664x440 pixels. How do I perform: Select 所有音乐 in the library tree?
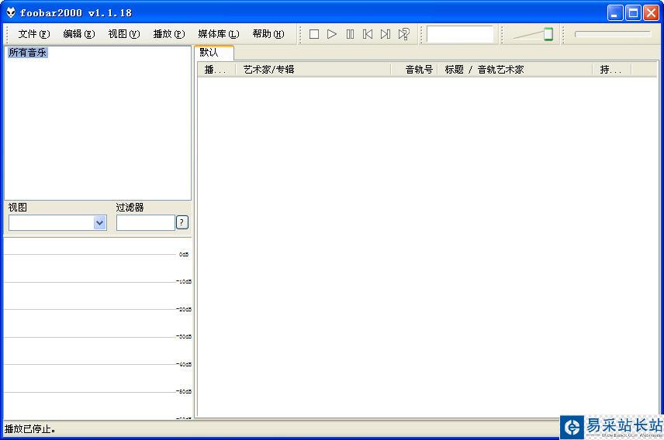coord(27,53)
